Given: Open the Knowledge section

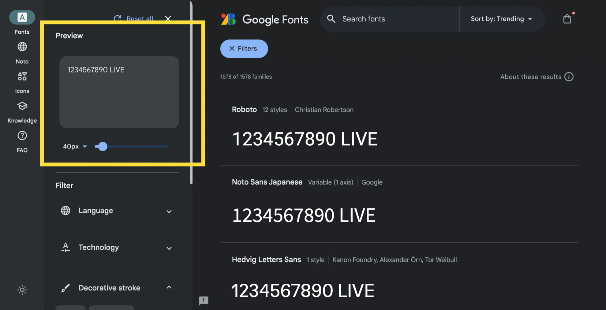Looking at the screenshot, I should click(22, 112).
